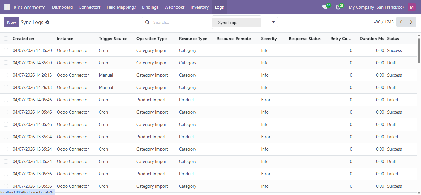Choose Sync Logs from the open menu
The width and height of the screenshot is (421, 195).
click(227, 22)
